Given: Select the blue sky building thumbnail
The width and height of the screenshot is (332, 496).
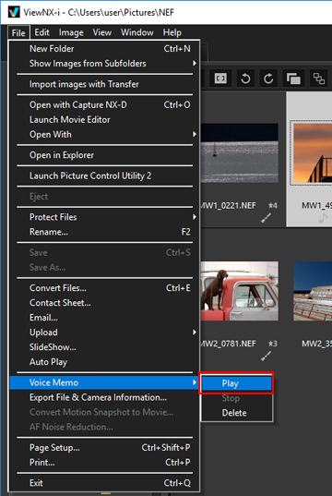Looking at the screenshot, I should [x=313, y=291].
